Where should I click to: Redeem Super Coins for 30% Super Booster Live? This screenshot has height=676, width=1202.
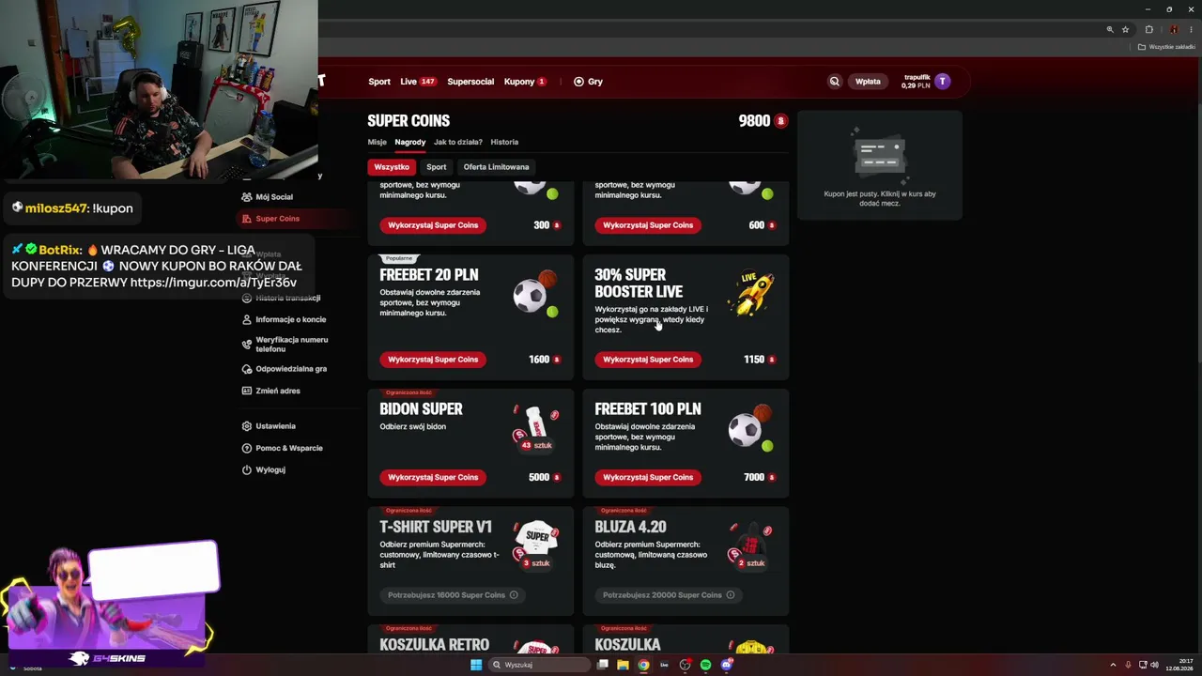tap(648, 360)
